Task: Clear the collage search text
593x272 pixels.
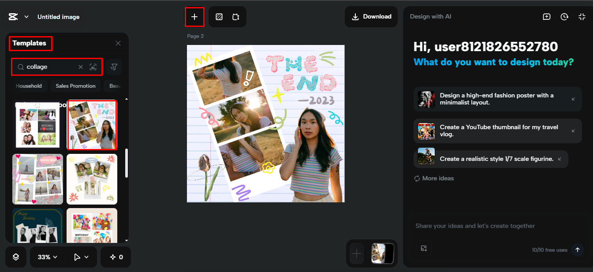Action: [x=81, y=67]
